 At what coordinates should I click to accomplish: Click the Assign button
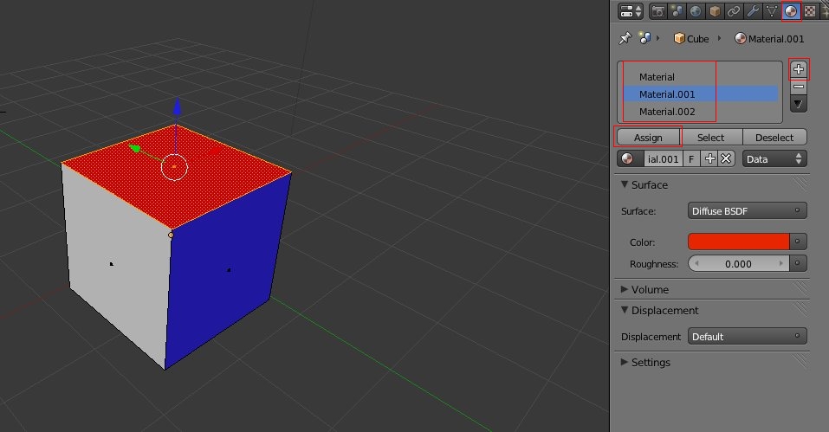[648, 138]
